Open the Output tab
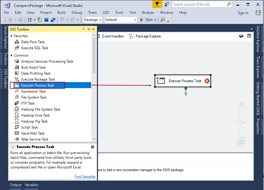Image resolution: width=264 pixels, height=190 pixels. coord(16,185)
